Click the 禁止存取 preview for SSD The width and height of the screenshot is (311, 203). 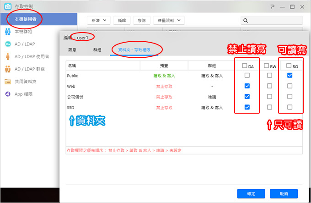164,108
